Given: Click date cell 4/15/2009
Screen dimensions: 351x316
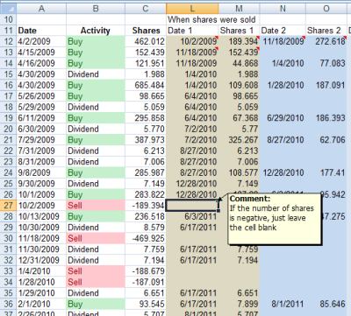Looking at the screenshot, I should click(41, 53).
